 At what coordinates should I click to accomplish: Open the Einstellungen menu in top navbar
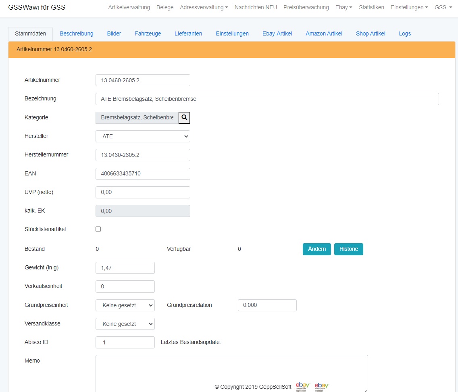pyautogui.click(x=409, y=7)
